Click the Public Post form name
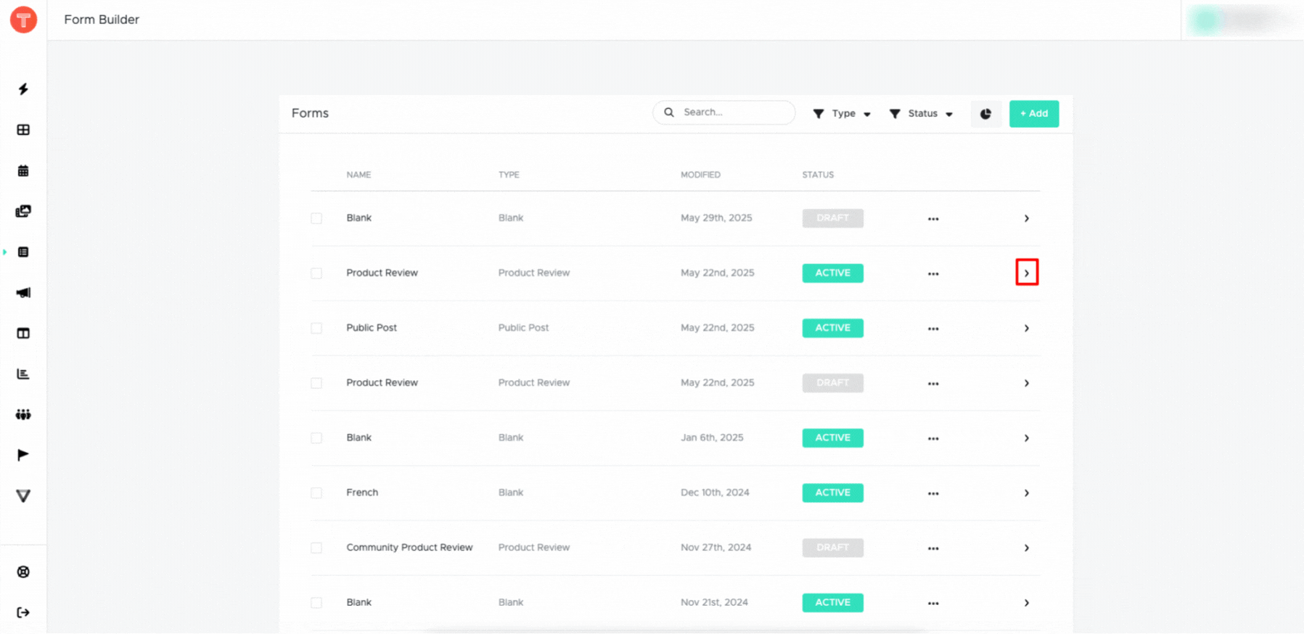Image resolution: width=1304 pixels, height=634 pixels. pyautogui.click(x=372, y=328)
